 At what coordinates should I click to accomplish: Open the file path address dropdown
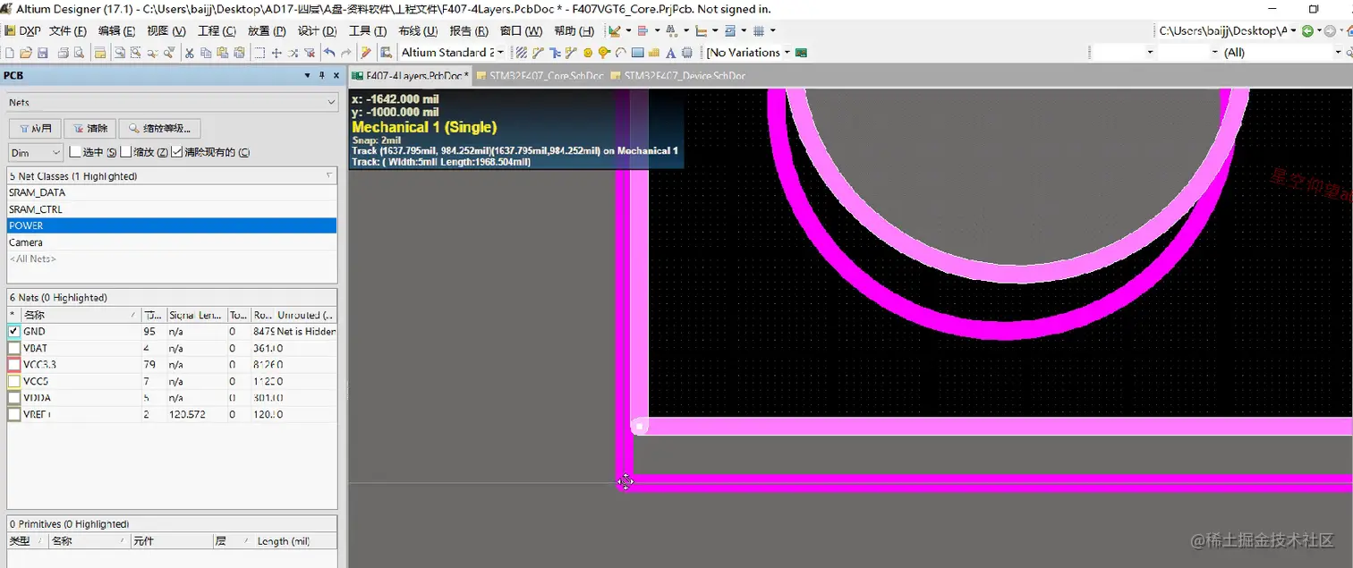click(1294, 30)
